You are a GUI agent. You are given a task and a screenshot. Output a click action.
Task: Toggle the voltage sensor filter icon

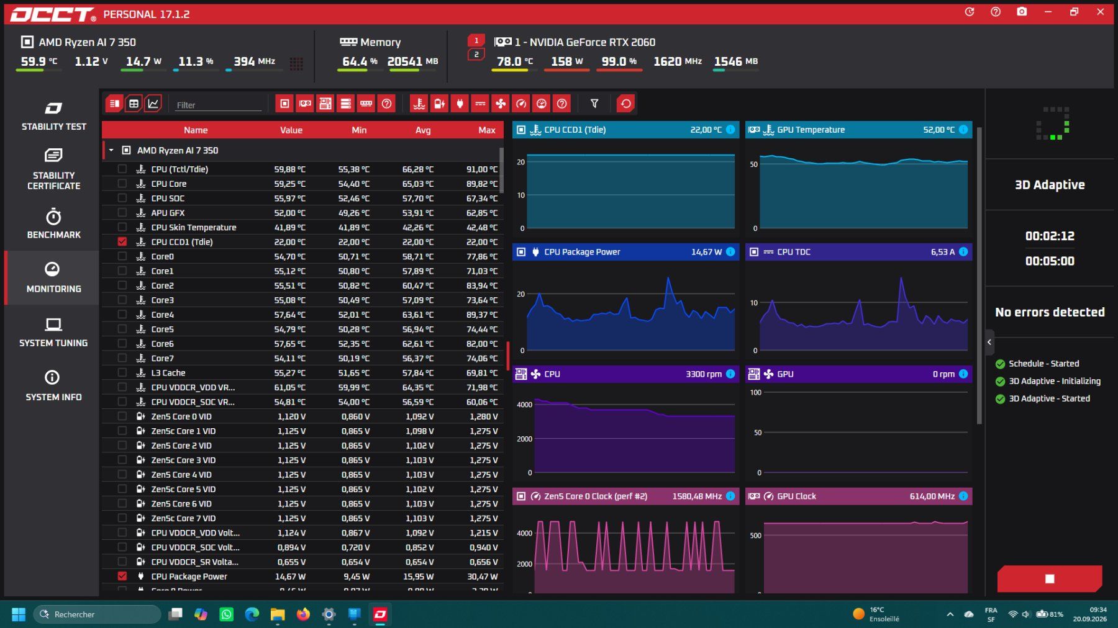[x=440, y=104]
